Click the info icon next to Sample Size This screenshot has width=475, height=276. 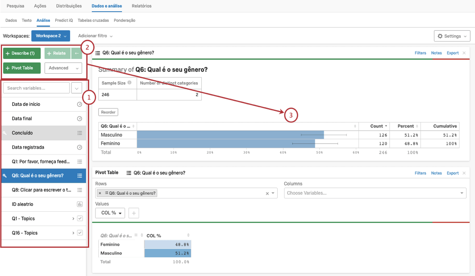point(129,83)
